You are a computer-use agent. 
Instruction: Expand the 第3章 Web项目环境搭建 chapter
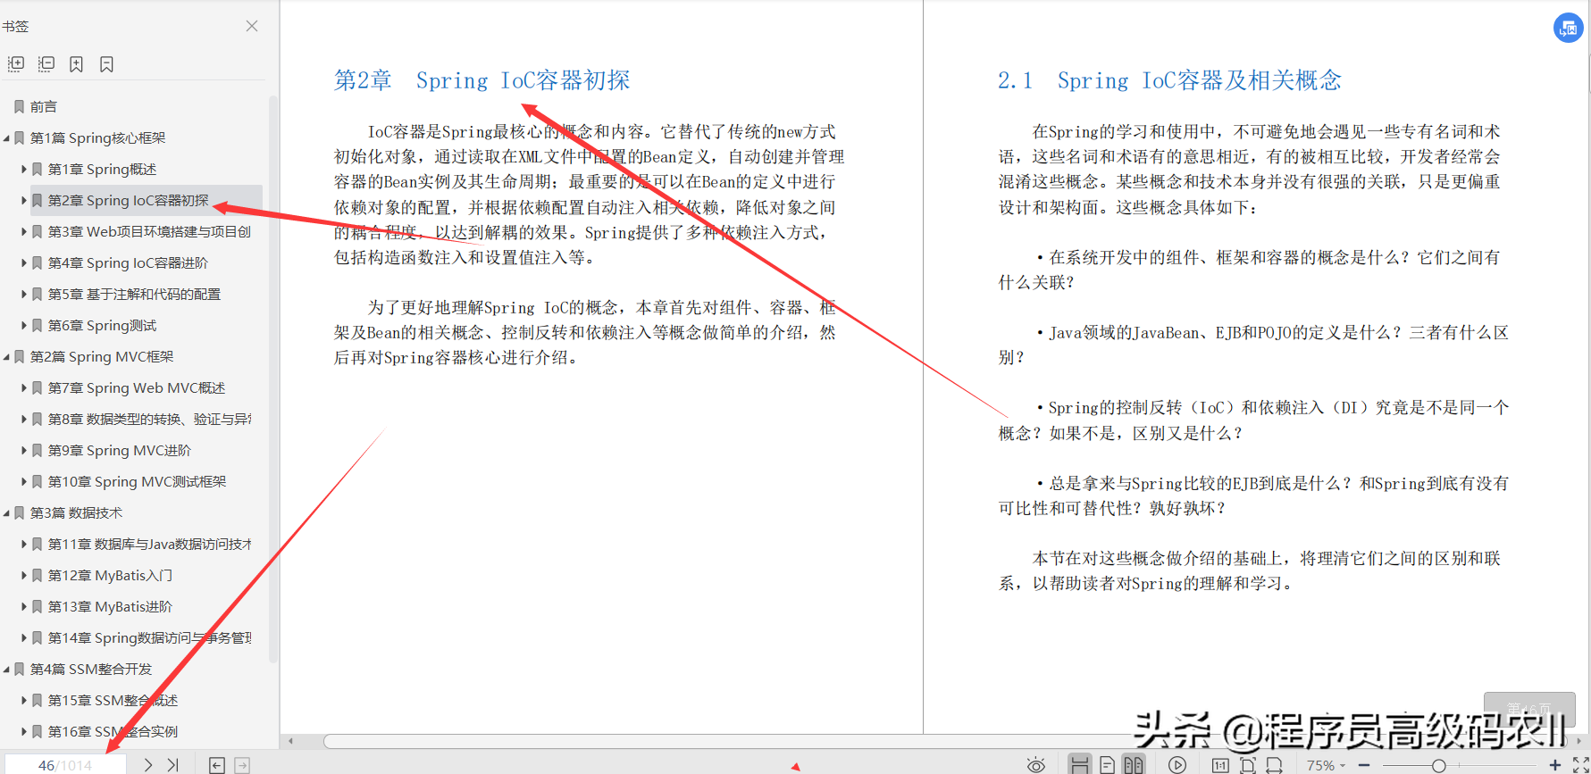click(24, 231)
